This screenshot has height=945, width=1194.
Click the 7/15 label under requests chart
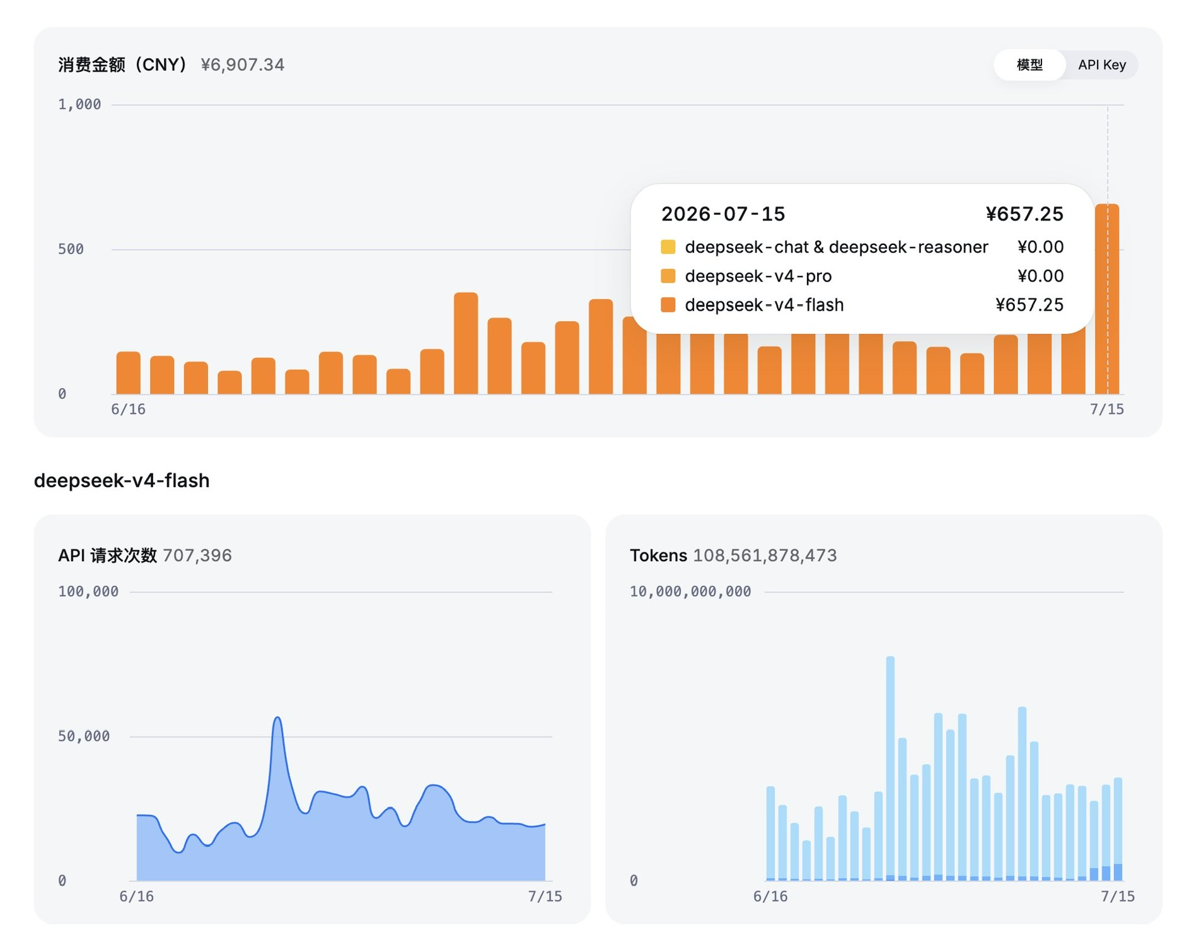point(545,896)
